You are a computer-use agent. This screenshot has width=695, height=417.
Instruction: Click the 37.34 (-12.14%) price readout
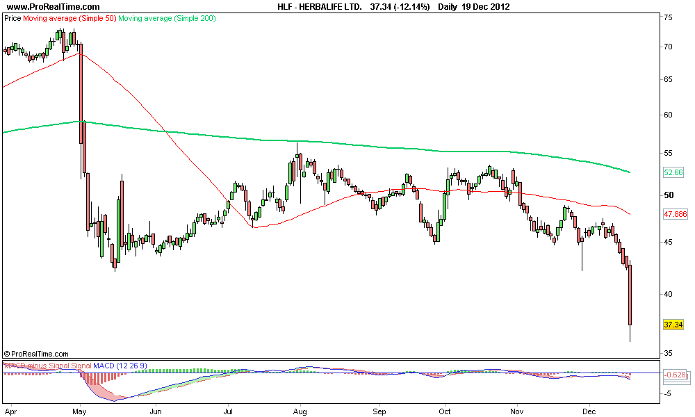tap(400, 7)
